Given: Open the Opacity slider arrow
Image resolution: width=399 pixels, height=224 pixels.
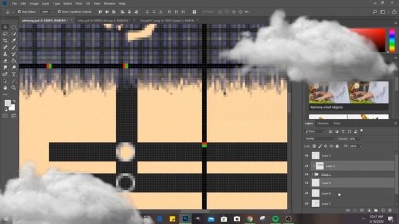Looking at the screenshot, I should [x=360, y=139].
